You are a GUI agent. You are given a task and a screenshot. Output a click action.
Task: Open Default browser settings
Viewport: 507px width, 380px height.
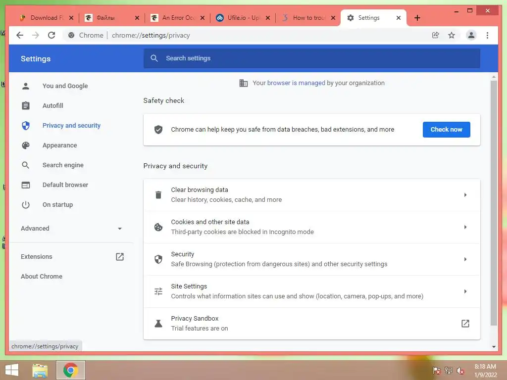(65, 185)
